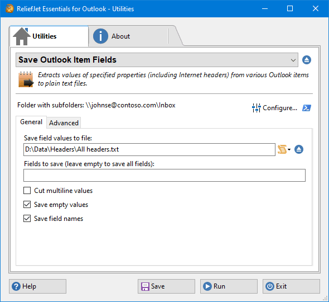Click the Exit button
The image size is (329, 302).
point(291,286)
